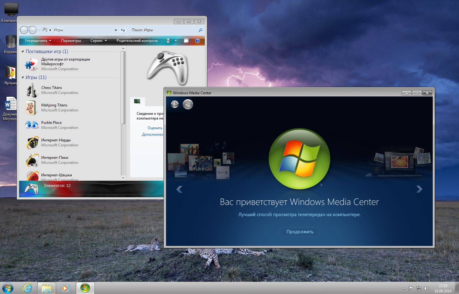Click Purble Place name text
Screen dimensions: 459x294
(x=51, y=123)
